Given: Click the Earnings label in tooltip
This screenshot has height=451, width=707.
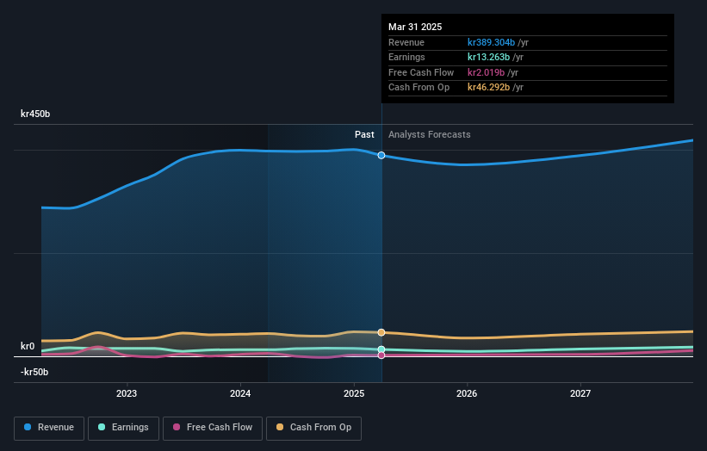Looking at the screenshot, I should click(406, 57).
